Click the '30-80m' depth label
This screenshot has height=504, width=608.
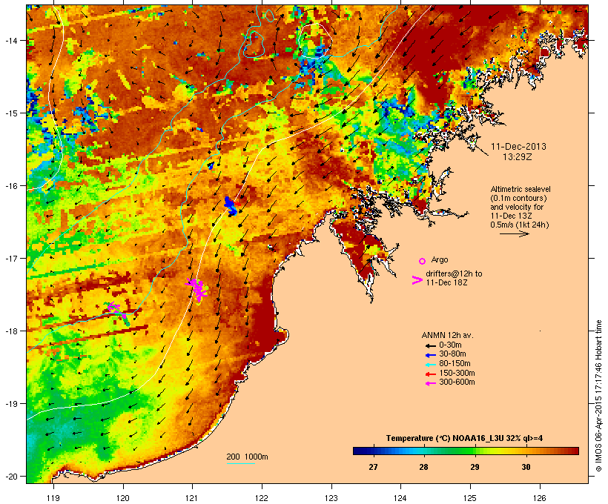pyautogui.click(x=452, y=354)
